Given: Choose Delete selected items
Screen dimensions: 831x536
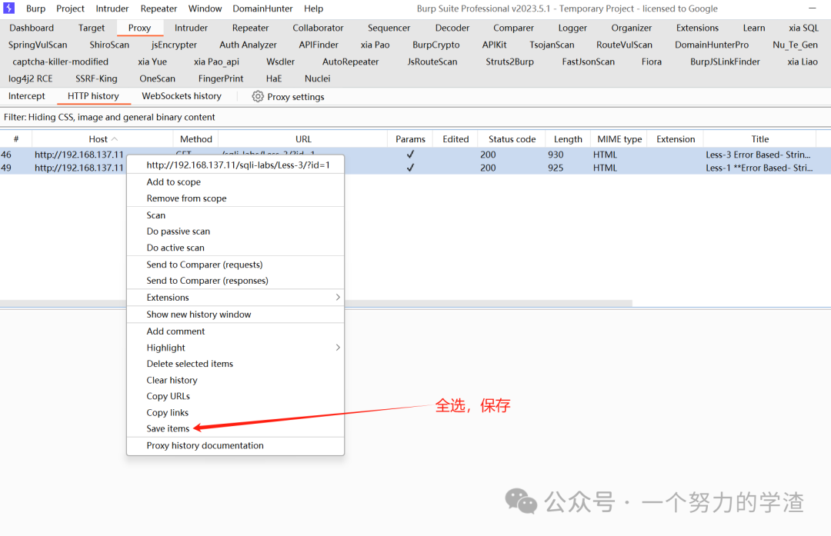Looking at the screenshot, I should tap(235, 364).
